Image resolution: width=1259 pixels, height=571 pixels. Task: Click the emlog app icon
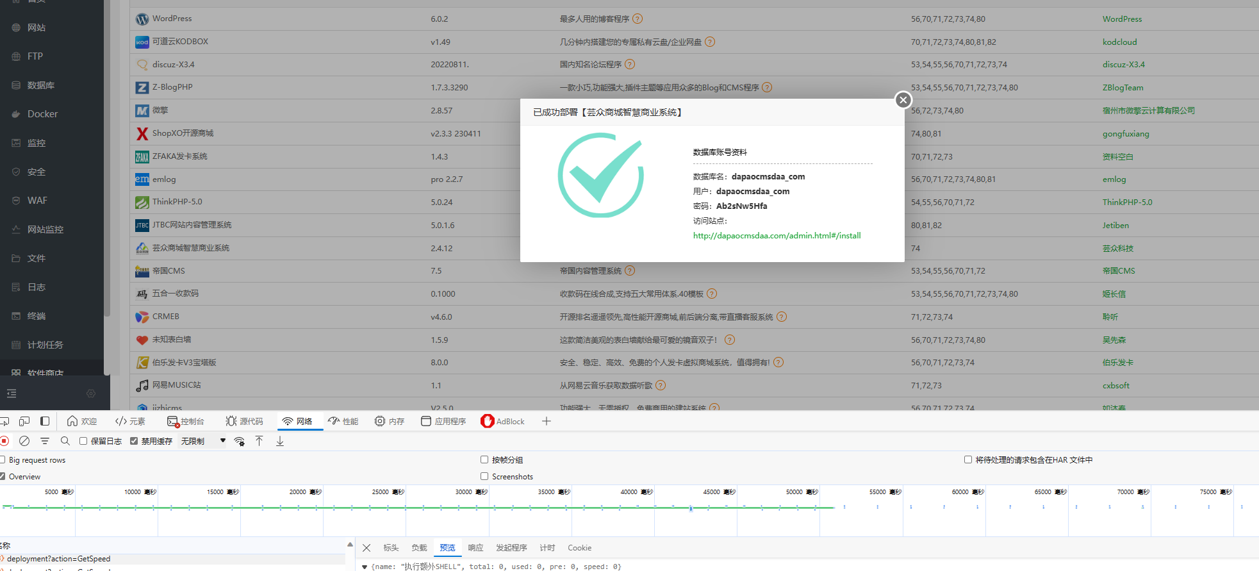click(x=142, y=179)
